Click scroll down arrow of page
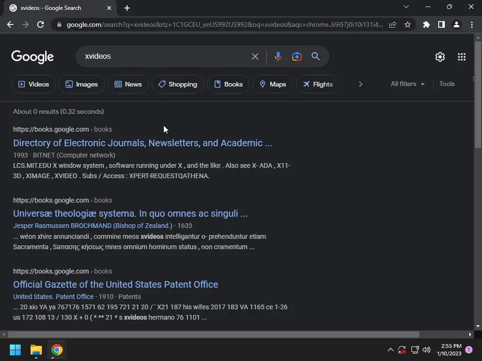482x361 pixels. tap(478, 326)
